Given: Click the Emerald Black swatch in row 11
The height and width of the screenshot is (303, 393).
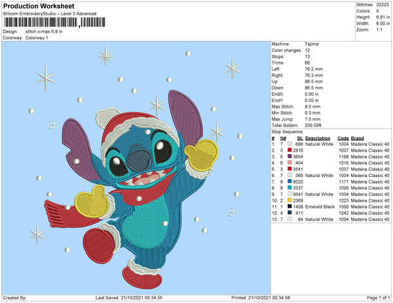Looking at the screenshot, I should point(290,206).
